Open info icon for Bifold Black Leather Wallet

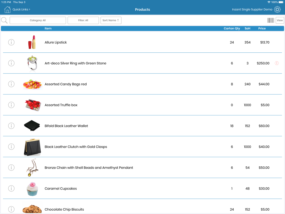coord(11,126)
